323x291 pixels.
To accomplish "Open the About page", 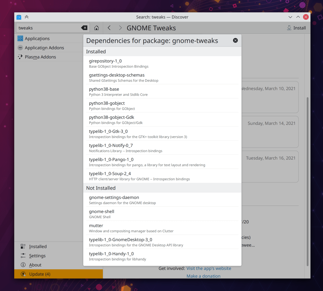I will point(35,265).
